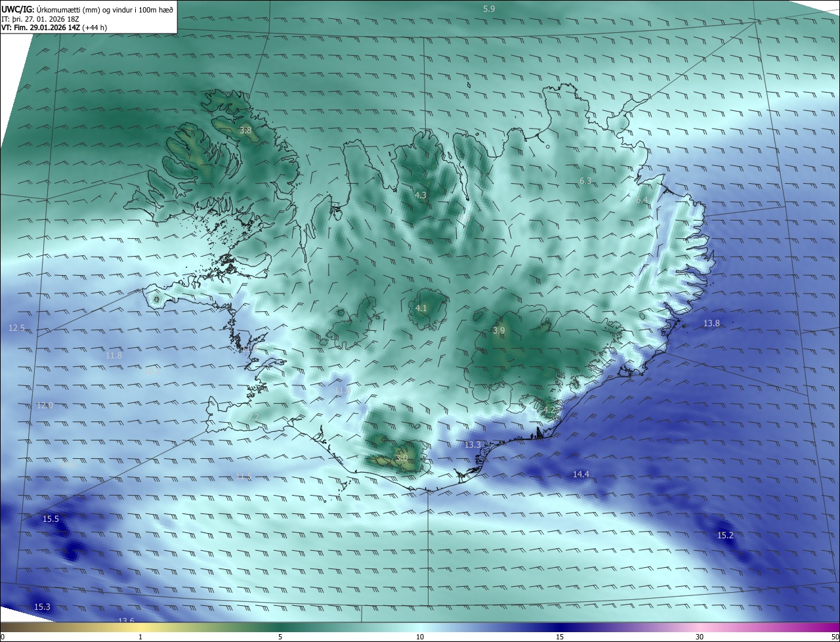
Task: Click the 15.5 value label
Action: coord(51,519)
